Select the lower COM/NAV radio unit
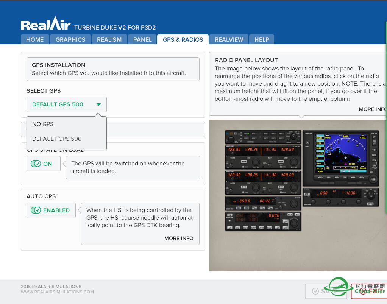 point(263,182)
